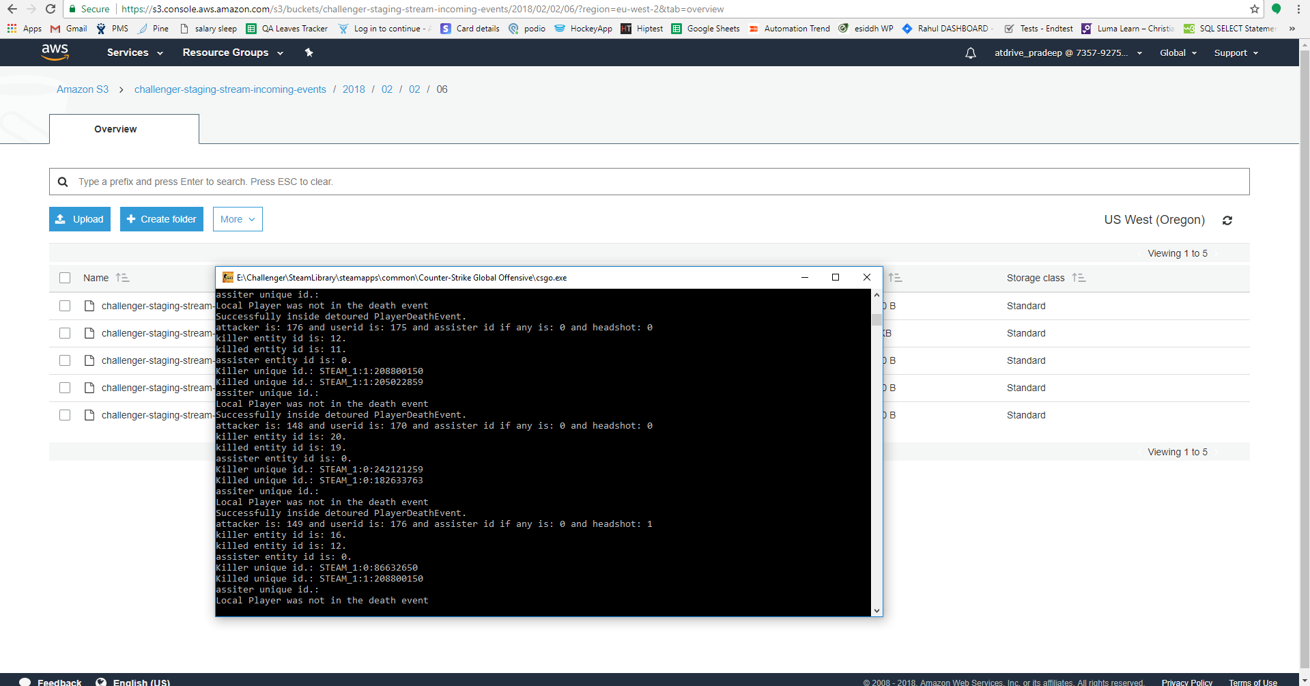Screen dimensions: 1310x686
Task: Click the Upload button
Action: (80, 219)
